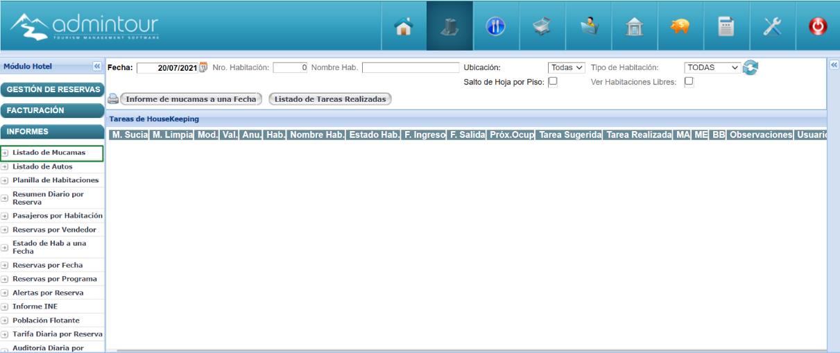Collapse the Módulo Hotel sidebar panel
This screenshot has height=353, width=840.
tap(96, 67)
